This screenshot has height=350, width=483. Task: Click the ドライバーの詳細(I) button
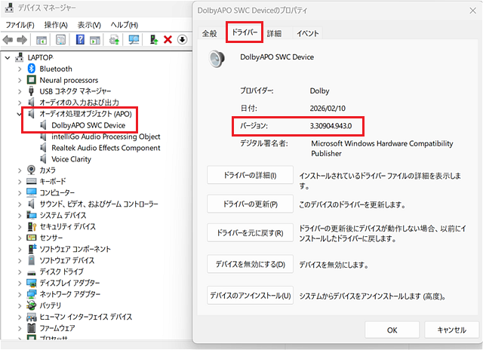click(x=250, y=175)
